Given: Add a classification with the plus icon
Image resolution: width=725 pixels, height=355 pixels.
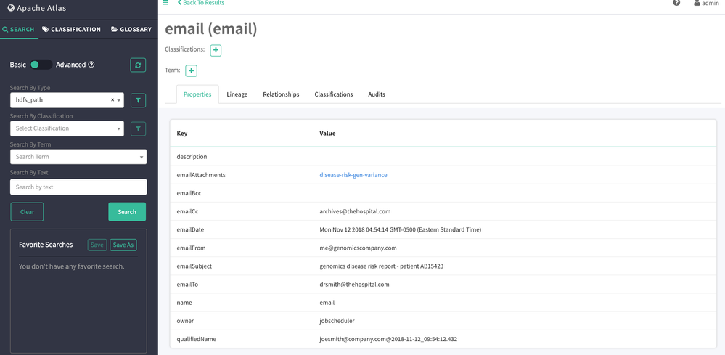Looking at the screenshot, I should click(216, 50).
